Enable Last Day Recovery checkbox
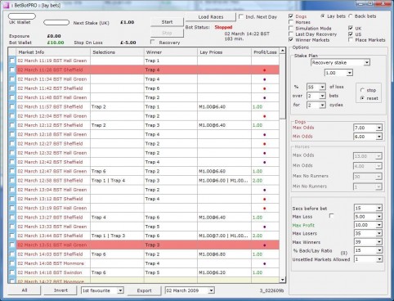 coord(291,34)
